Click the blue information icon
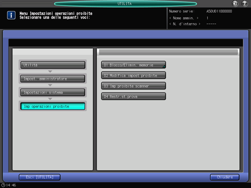The height and width of the screenshot is (188, 251). (11, 16)
